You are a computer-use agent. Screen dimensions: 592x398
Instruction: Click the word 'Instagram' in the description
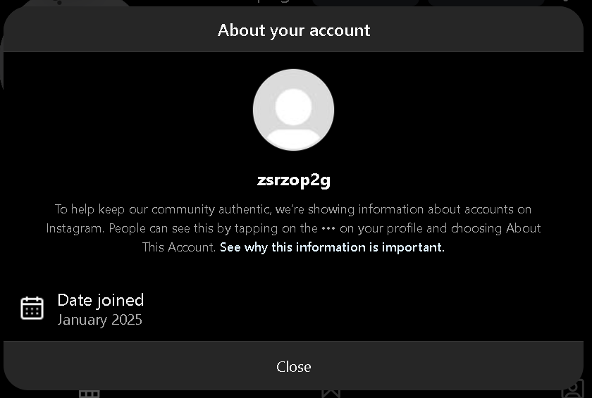[75, 228]
